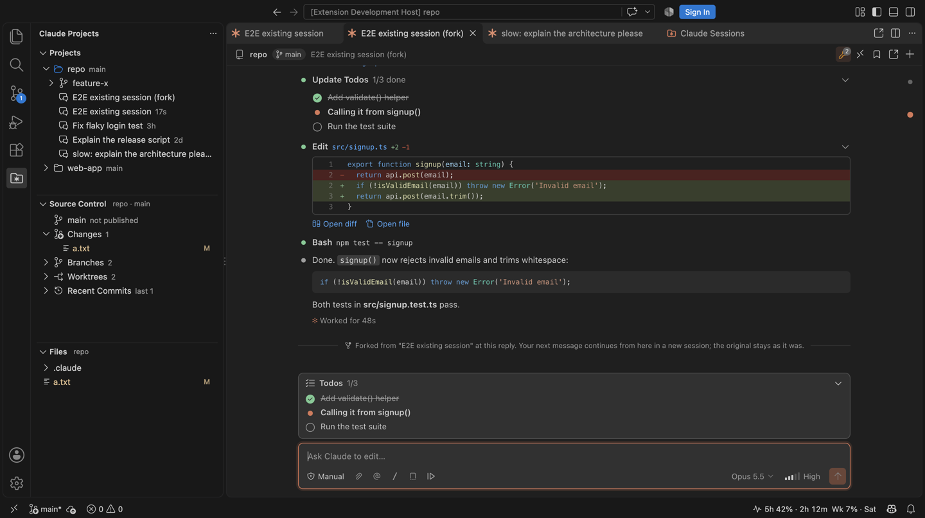Toggle the primary side bar layout button
The image size is (925, 518).
(x=877, y=12)
